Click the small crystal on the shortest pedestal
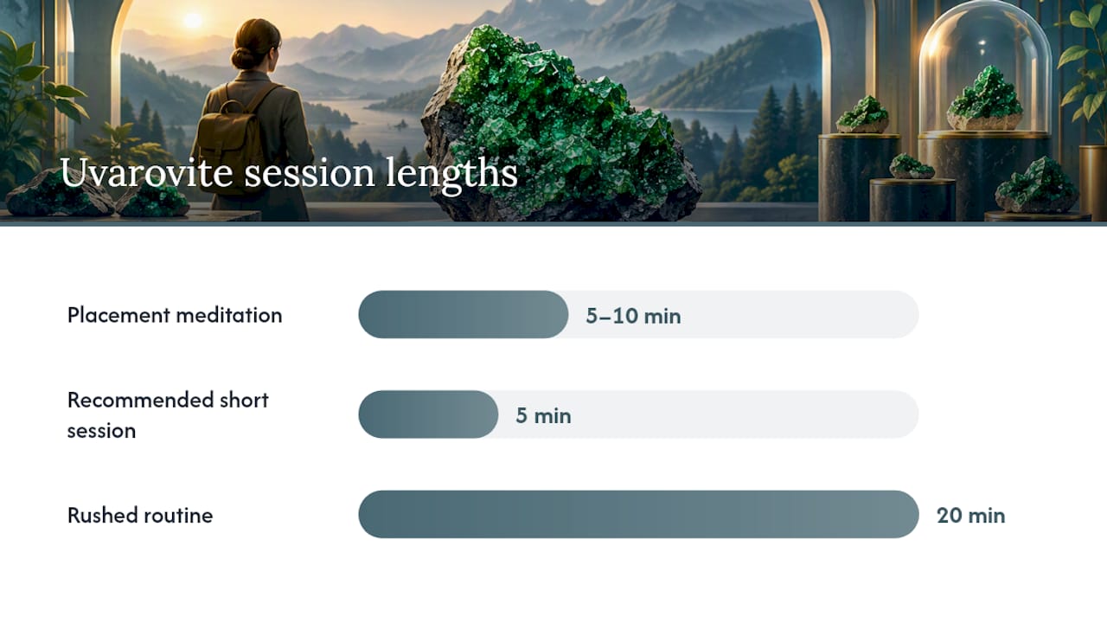The height and width of the screenshot is (623, 1107). 912,166
